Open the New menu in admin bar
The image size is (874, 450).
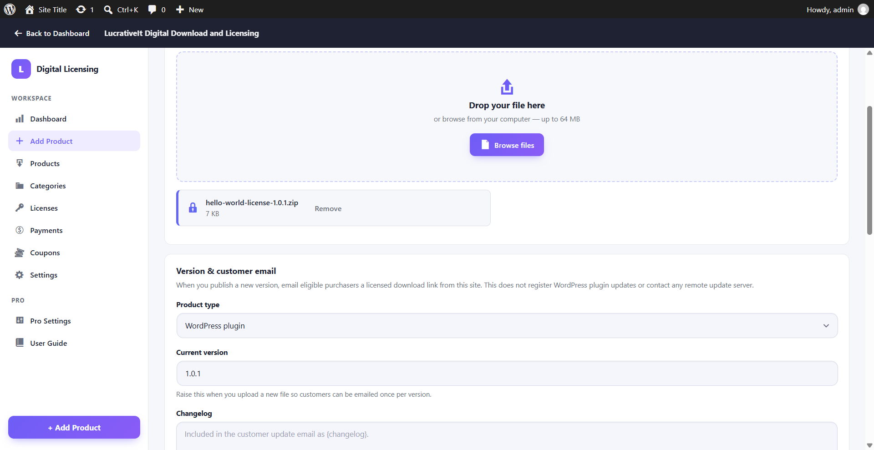coord(190,10)
